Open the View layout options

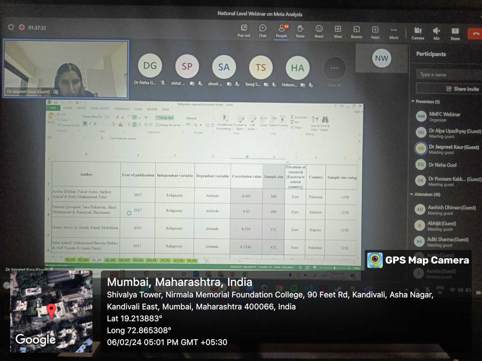338,31
